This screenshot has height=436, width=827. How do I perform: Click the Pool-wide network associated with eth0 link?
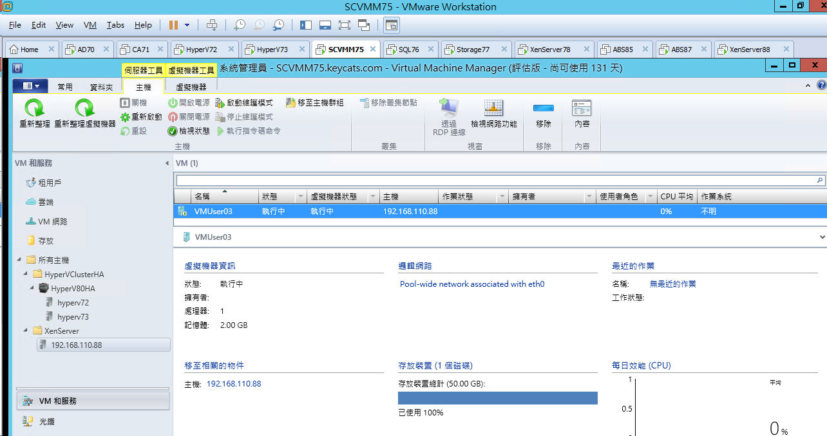[472, 284]
